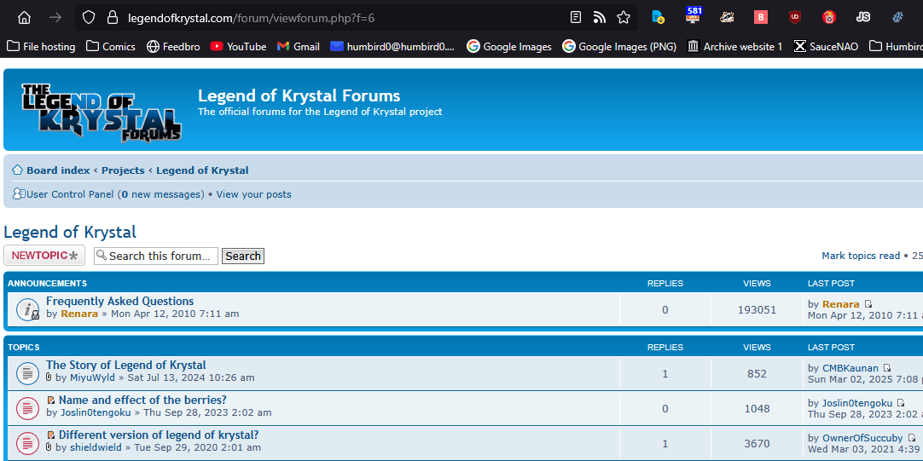
Task: Click the Frequently Asked Questions announcement icon
Action: (x=27, y=309)
